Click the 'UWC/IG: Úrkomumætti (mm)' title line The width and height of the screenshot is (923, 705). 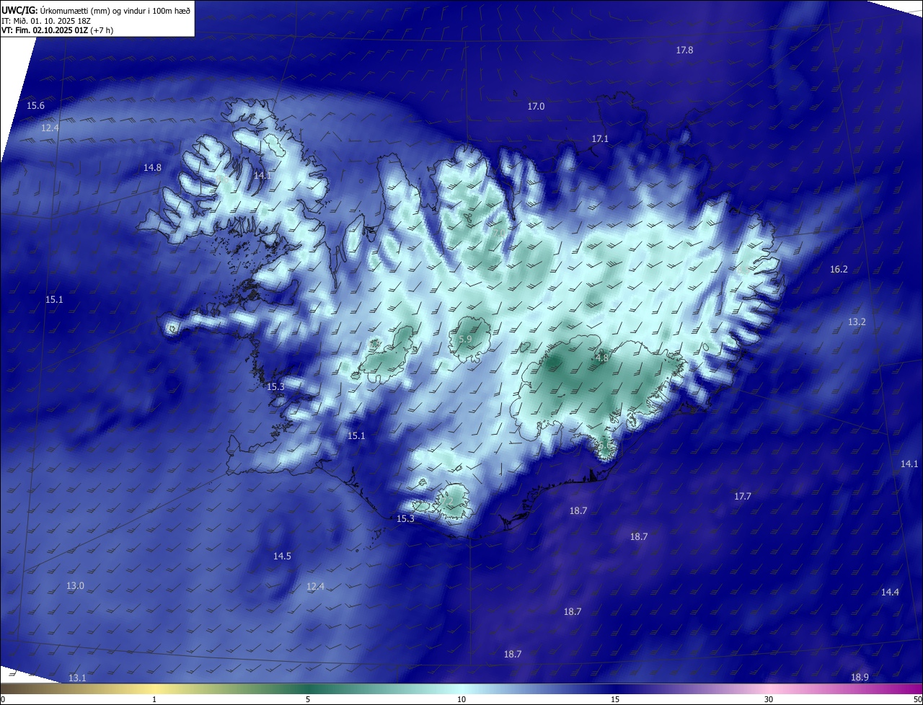(x=96, y=9)
